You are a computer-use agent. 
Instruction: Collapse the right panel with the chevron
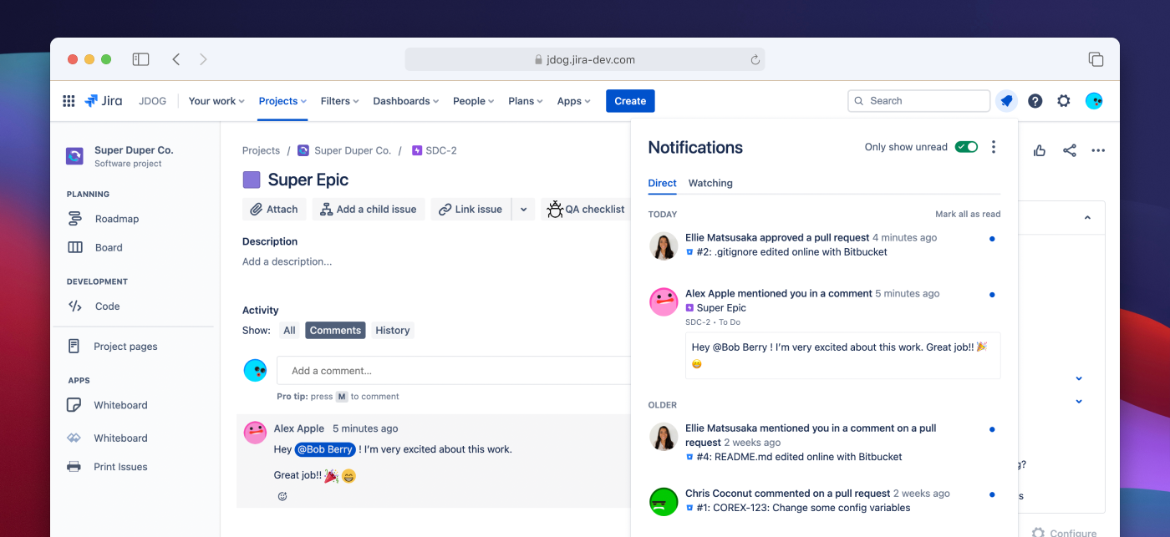click(1086, 216)
